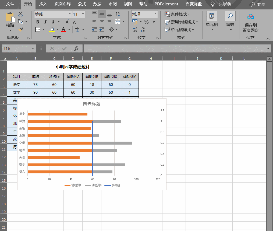Screen dimensions: 273x231
Task: Open the Editing (编辑) search group
Action: point(230,21)
